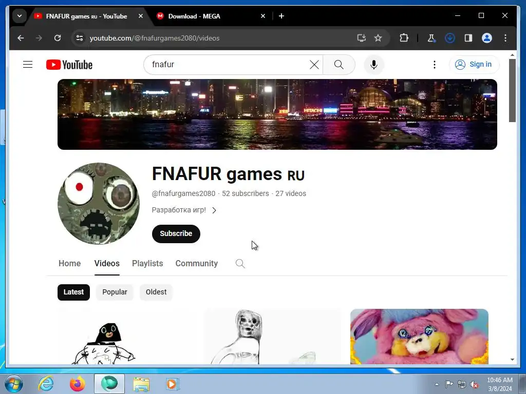
Task: Install app icon in address bar
Action: (x=361, y=38)
